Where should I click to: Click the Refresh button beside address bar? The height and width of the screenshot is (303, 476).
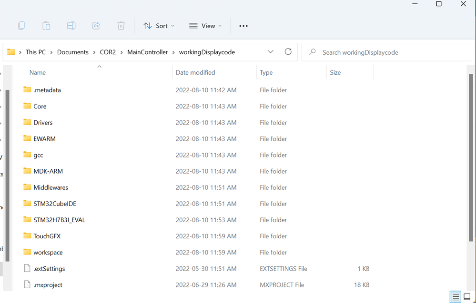288,52
